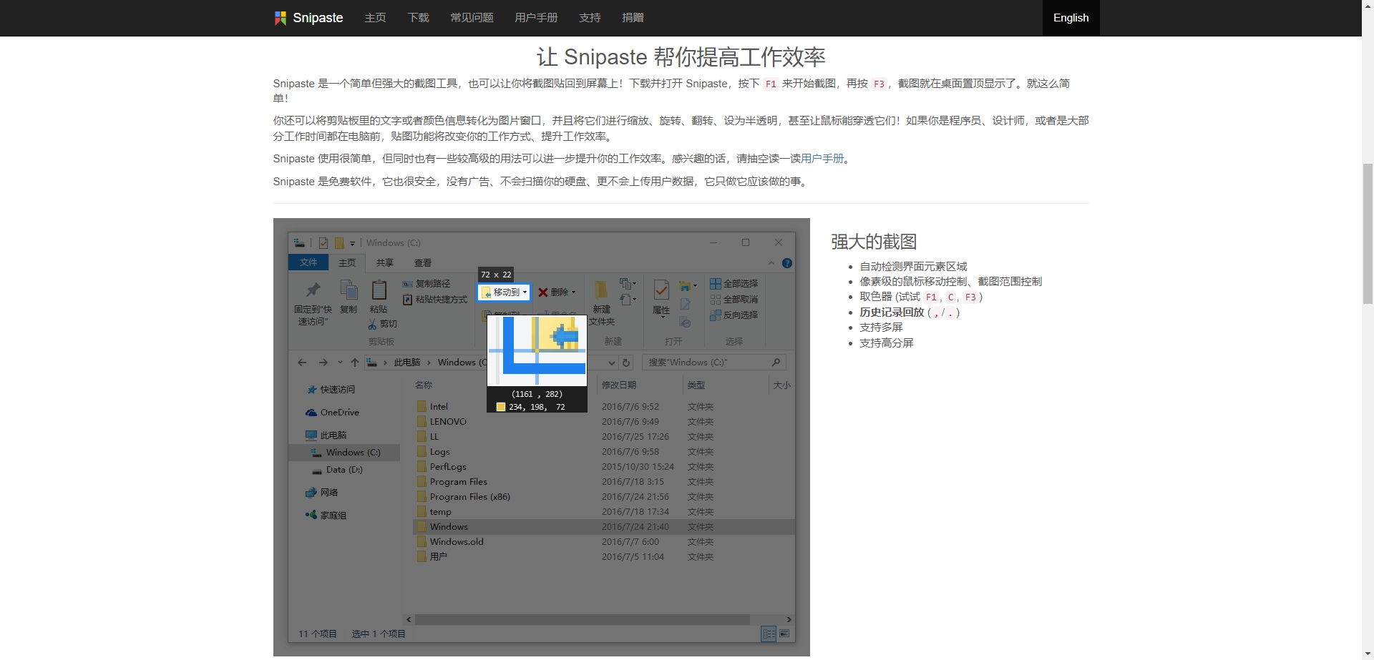Select 此电脑 in the Explorer navigation pane
1374x660 pixels.
point(326,435)
